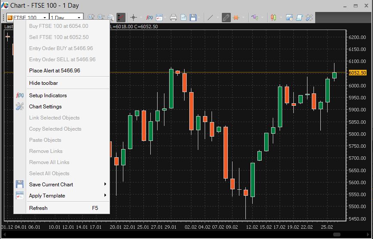Click the C=6052.50 close value text

pos(146,27)
